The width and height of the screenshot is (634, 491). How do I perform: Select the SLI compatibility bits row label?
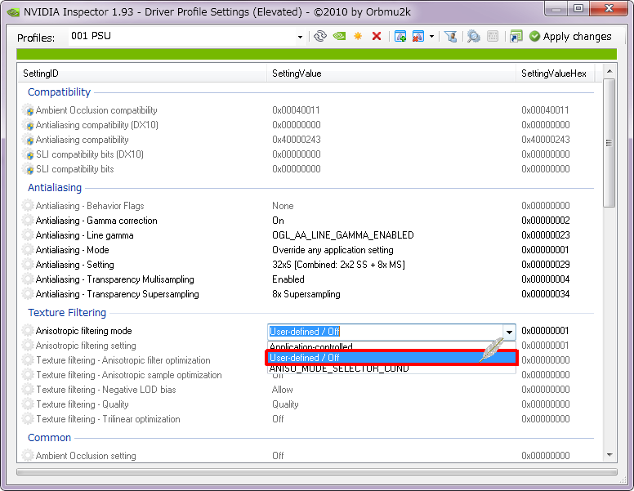75,169
